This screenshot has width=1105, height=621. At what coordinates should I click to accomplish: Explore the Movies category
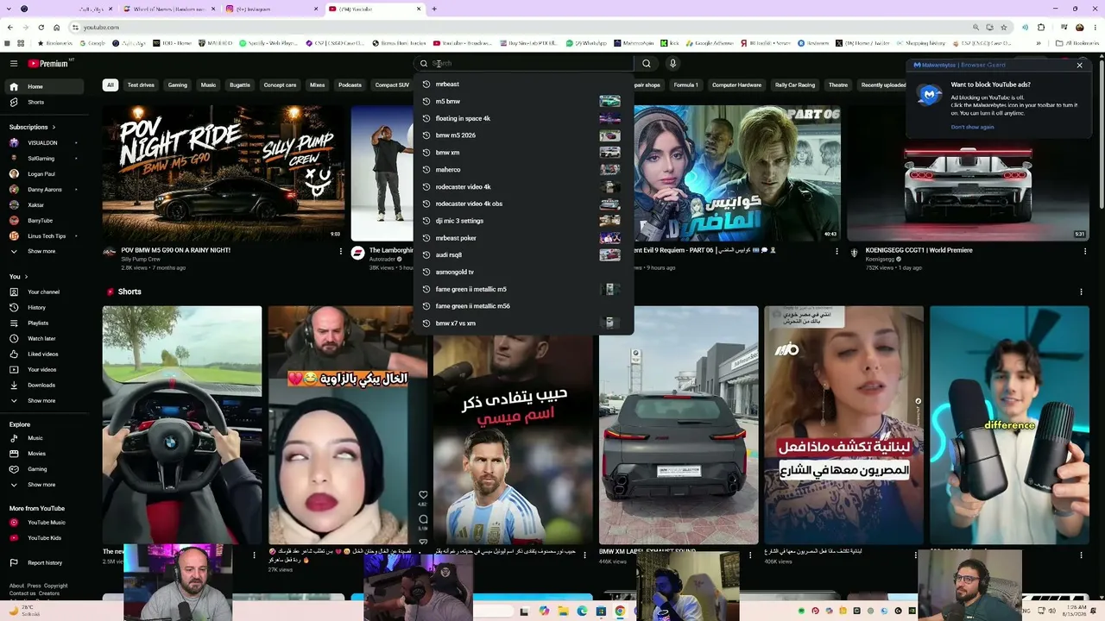pyautogui.click(x=43, y=454)
